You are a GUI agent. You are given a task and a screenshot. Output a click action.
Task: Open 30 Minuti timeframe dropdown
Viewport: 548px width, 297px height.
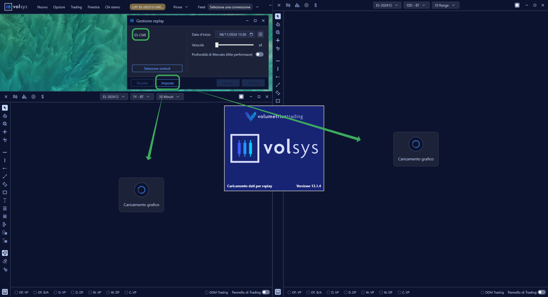[x=169, y=97]
